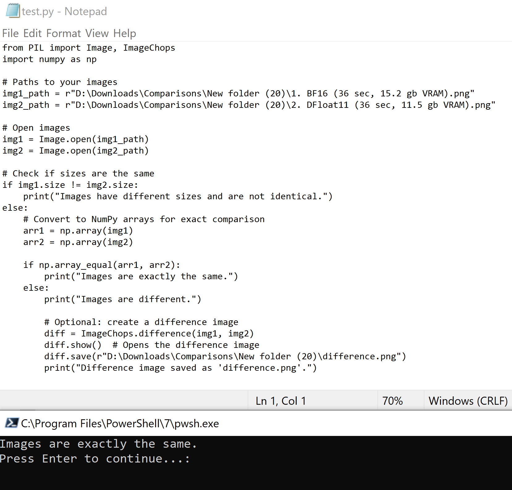Click the Notepad app icon in title bar
The image size is (512, 490).
13,11
